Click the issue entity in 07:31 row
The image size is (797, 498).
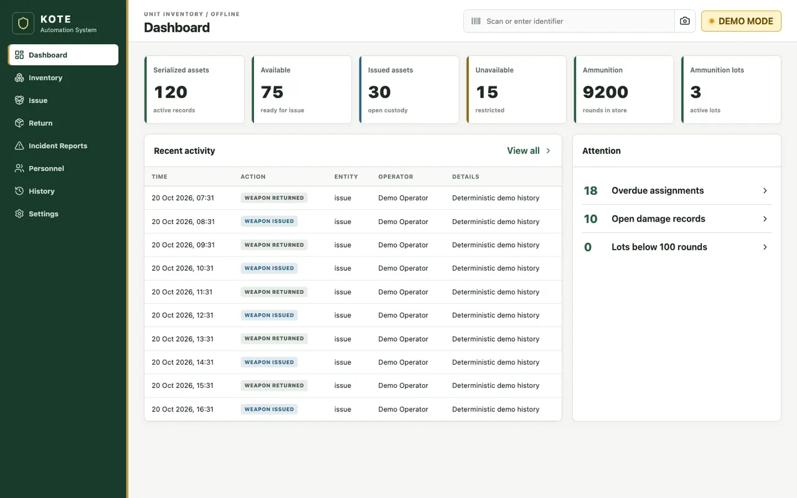[x=343, y=198]
